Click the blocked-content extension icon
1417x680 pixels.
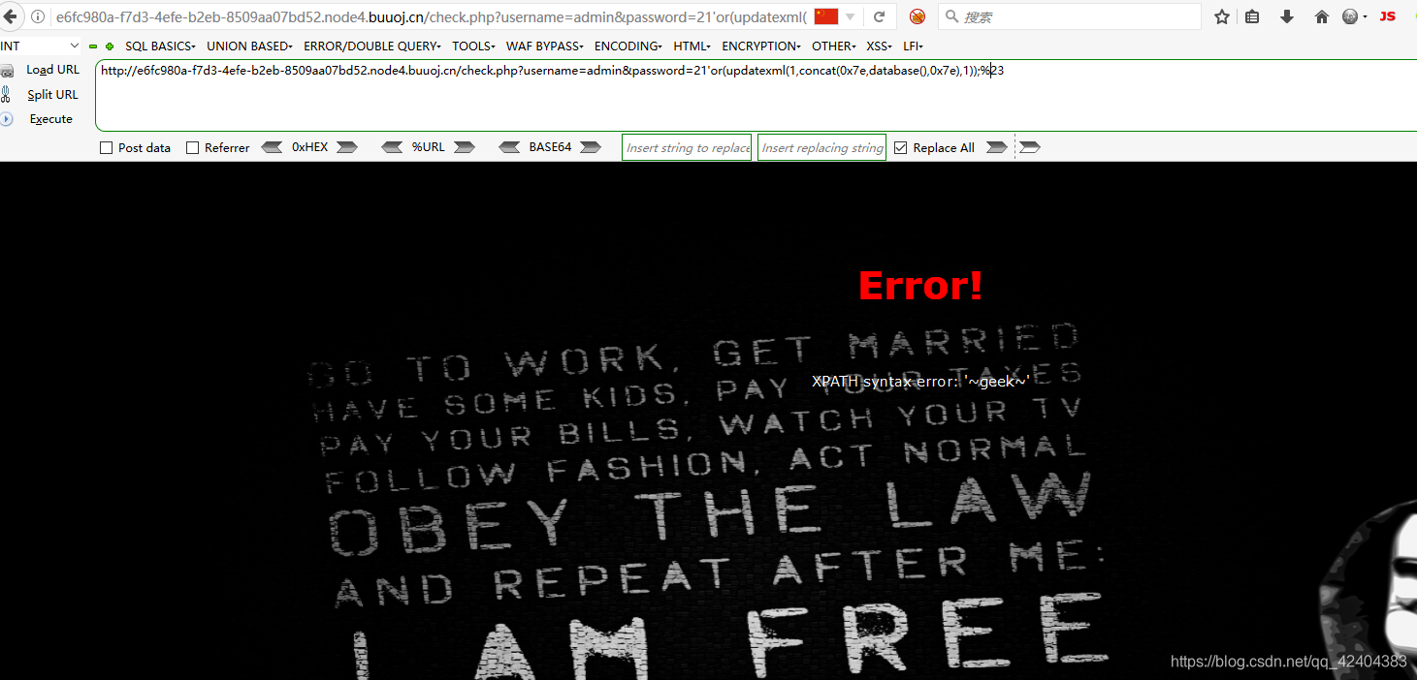[917, 16]
